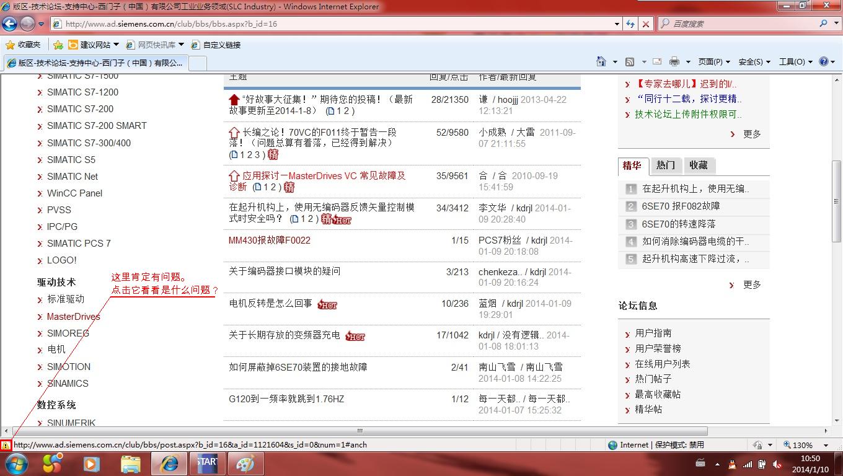Open a new blank browser tab

pos(198,63)
